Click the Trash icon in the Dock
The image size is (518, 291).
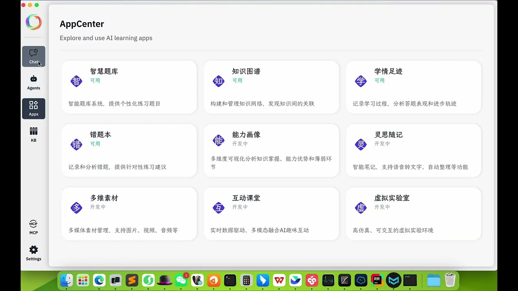coord(450,280)
